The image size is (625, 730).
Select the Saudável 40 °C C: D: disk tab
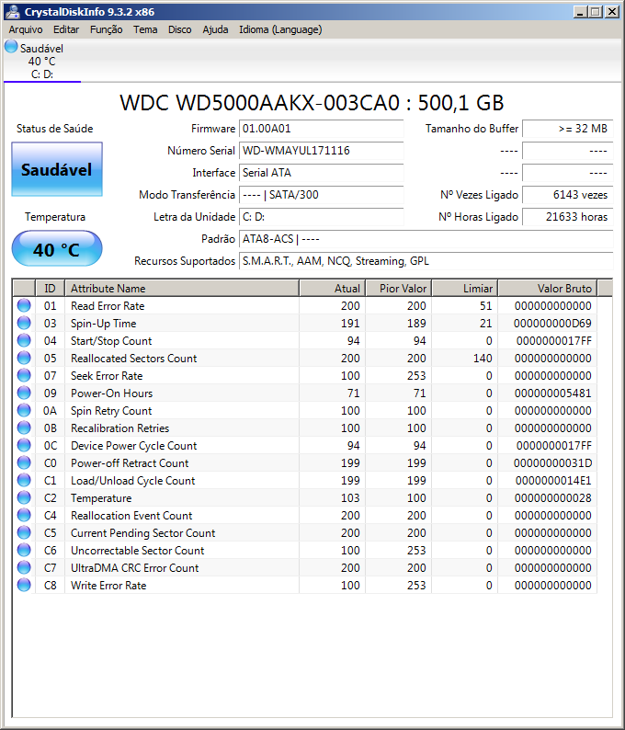point(42,61)
